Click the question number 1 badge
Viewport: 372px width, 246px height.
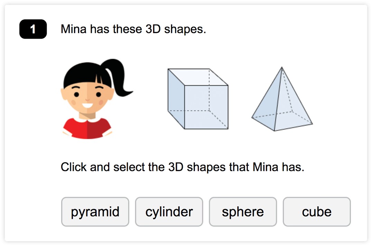[33, 29]
